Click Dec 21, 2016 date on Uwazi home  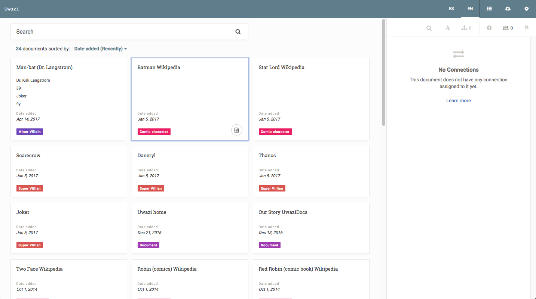pyautogui.click(x=150, y=233)
